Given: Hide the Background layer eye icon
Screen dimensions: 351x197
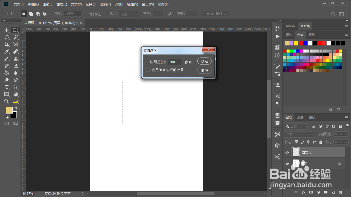Looking at the screenshot, I should [287, 164].
